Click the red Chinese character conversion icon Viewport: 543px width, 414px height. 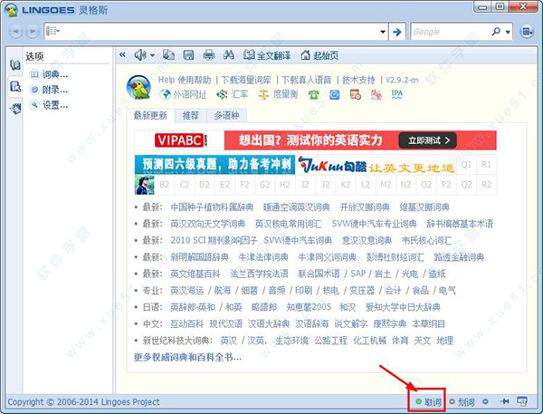pos(376,94)
